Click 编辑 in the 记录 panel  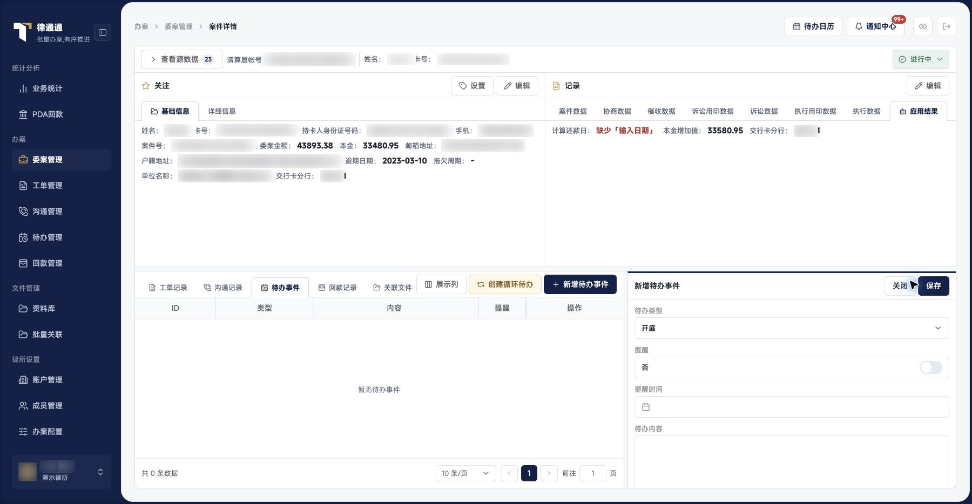[x=928, y=86]
